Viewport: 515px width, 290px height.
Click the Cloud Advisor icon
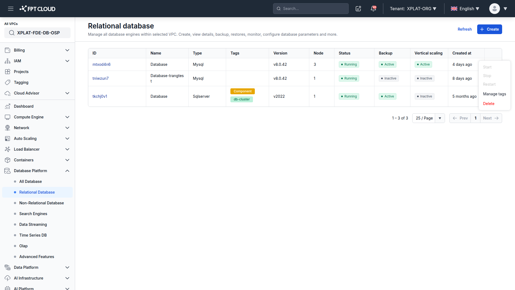(x=8, y=93)
